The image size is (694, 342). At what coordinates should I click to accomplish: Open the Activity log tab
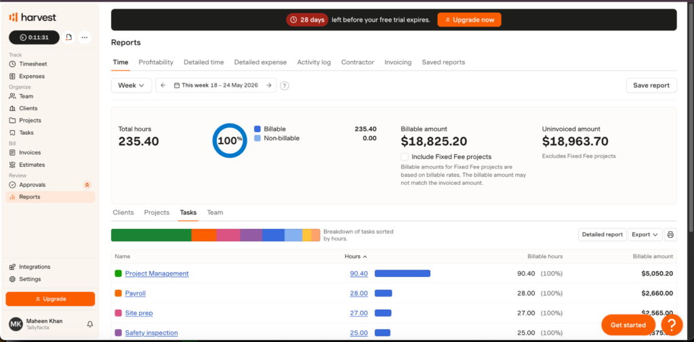click(x=314, y=62)
